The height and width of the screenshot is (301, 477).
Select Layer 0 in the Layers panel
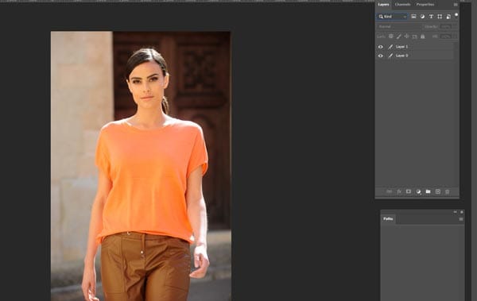(415, 56)
